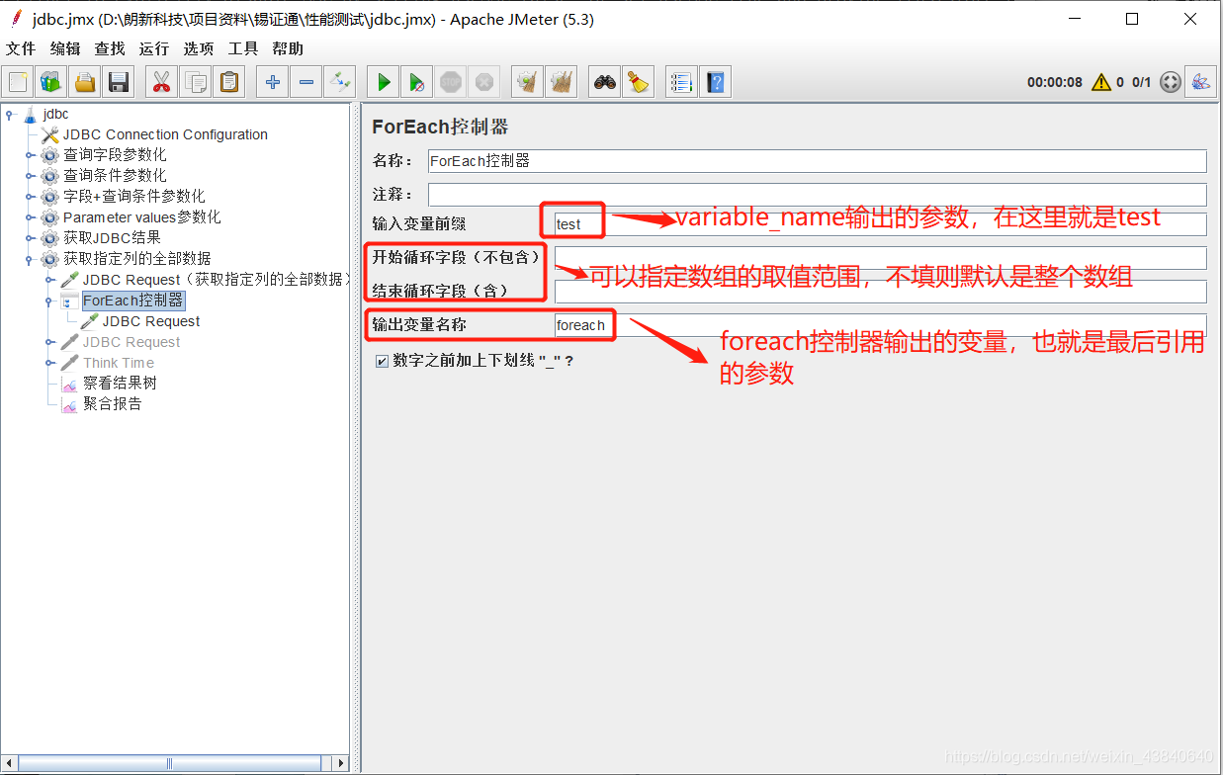Click the Clear All double broom icon
The height and width of the screenshot is (775, 1223).
coord(561,82)
